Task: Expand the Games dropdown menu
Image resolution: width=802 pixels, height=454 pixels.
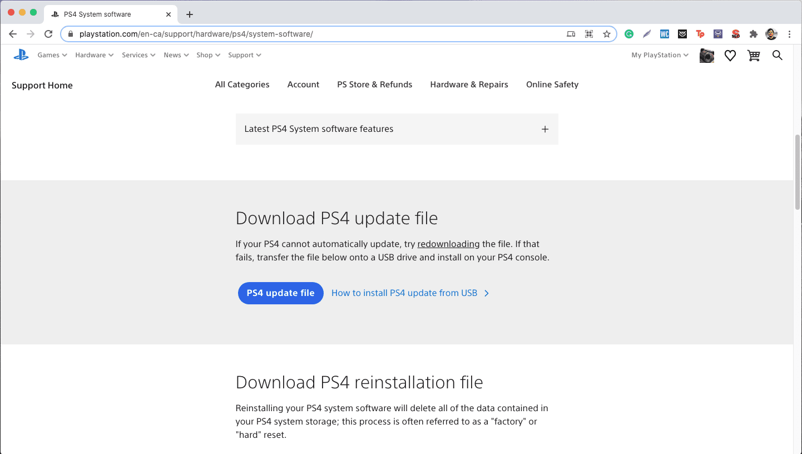Action: tap(52, 55)
